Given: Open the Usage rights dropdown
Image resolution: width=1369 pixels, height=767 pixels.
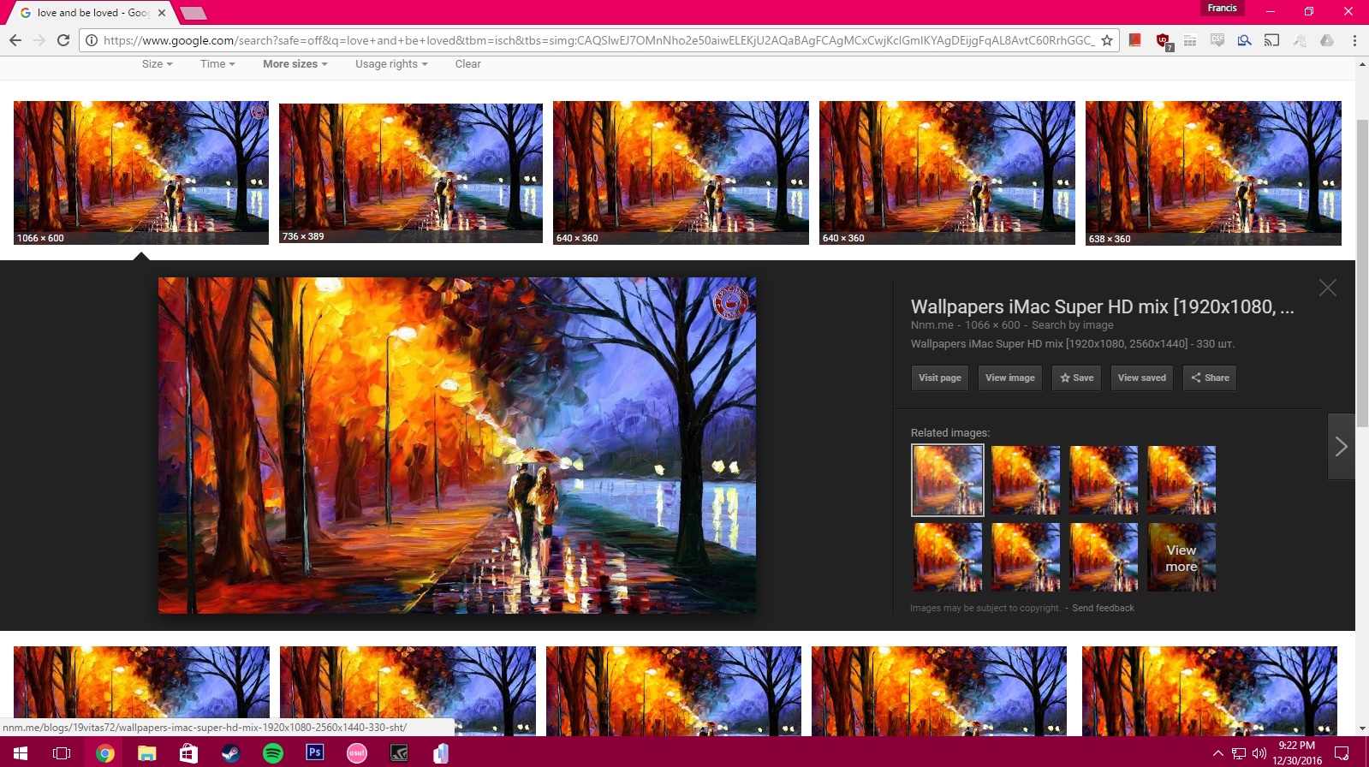Looking at the screenshot, I should coord(391,64).
